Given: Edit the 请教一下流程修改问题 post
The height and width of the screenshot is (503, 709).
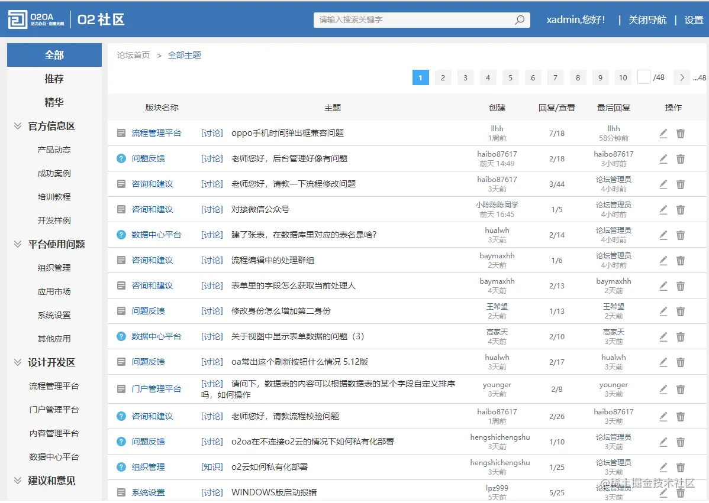Looking at the screenshot, I should coord(663,184).
